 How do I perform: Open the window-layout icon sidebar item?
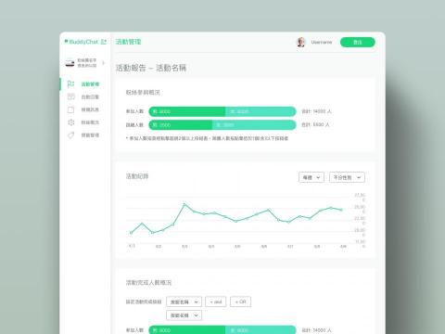(x=70, y=96)
